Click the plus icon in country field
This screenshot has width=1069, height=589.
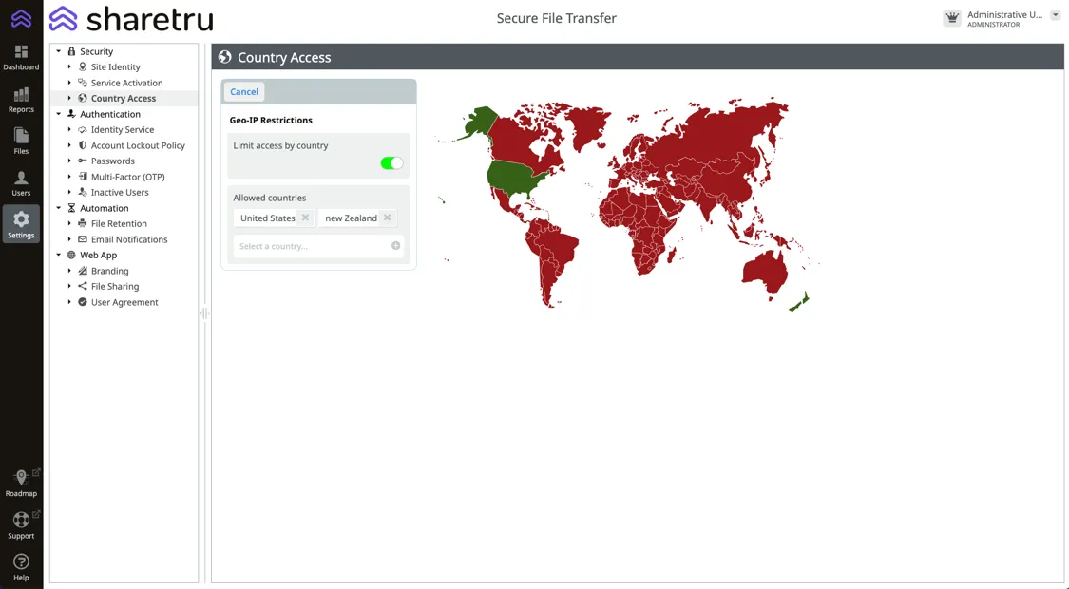click(395, 246)
